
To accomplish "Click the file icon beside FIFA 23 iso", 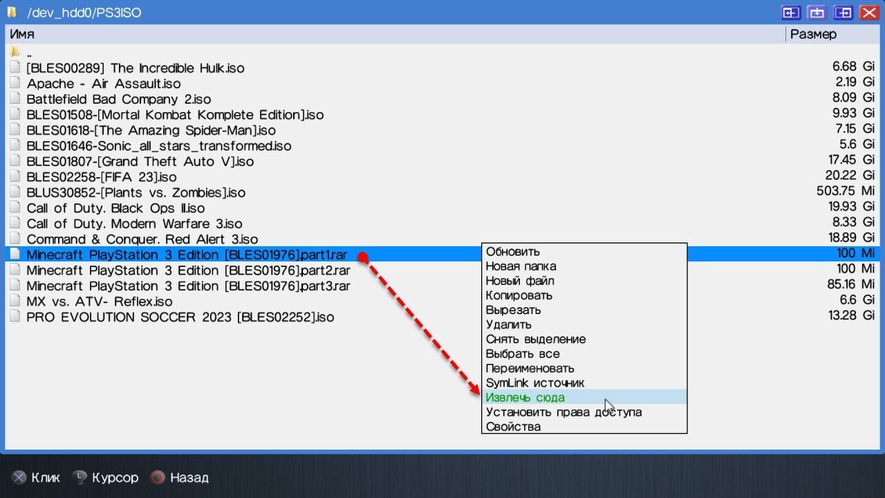I will pyautogui.click(x=15, y=176).
